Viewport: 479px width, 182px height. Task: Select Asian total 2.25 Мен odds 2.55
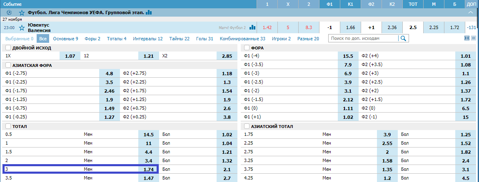387,143
